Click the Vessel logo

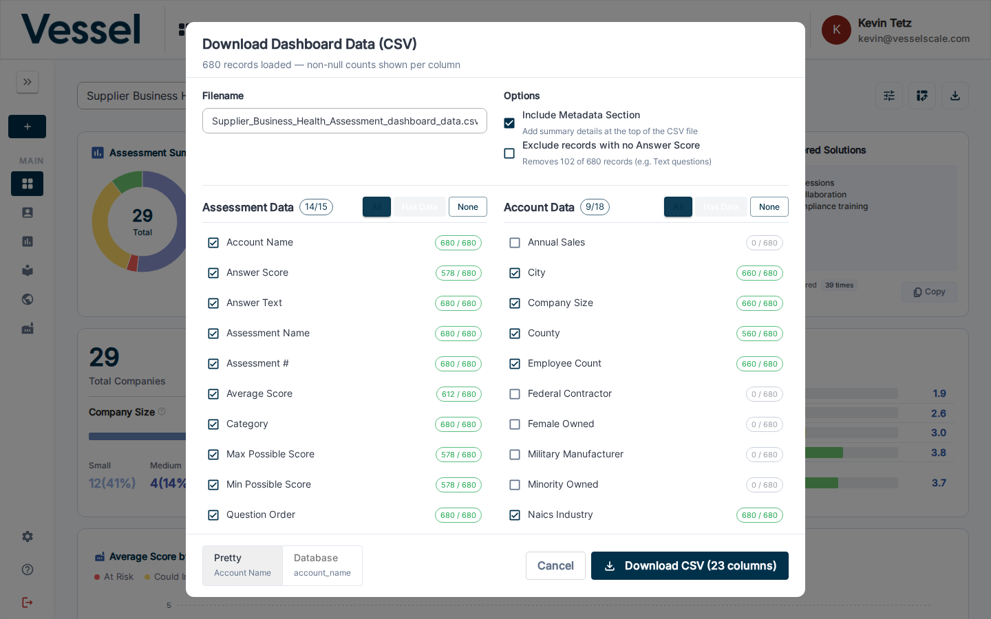[x=81, y=30]
